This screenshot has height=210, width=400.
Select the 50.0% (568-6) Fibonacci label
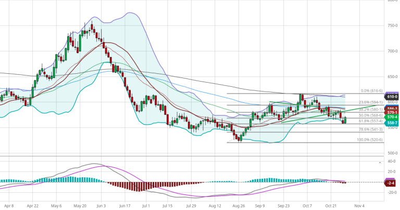(371, 115)
